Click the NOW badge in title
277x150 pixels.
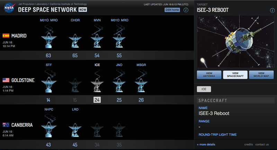pos(83,10)
